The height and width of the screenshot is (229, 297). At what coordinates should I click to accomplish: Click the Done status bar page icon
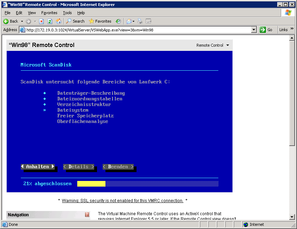coord(5,224)
